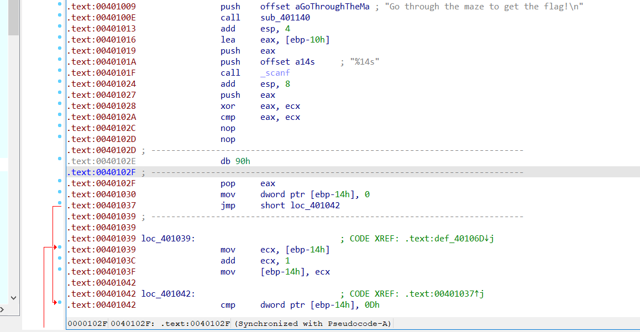Click 'esp, 8' operand at 00401024
The image size is (640, 332).
point(275,83)
